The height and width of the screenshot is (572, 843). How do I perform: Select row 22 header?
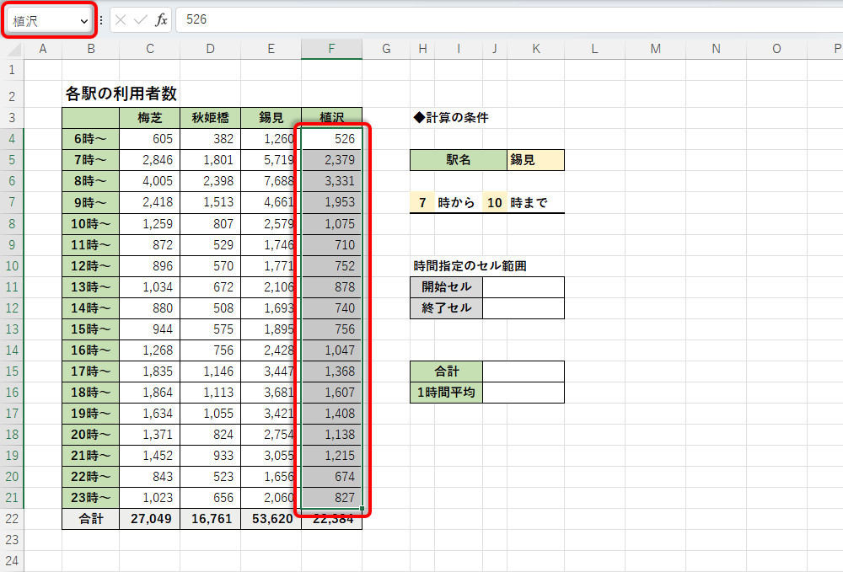12,519
